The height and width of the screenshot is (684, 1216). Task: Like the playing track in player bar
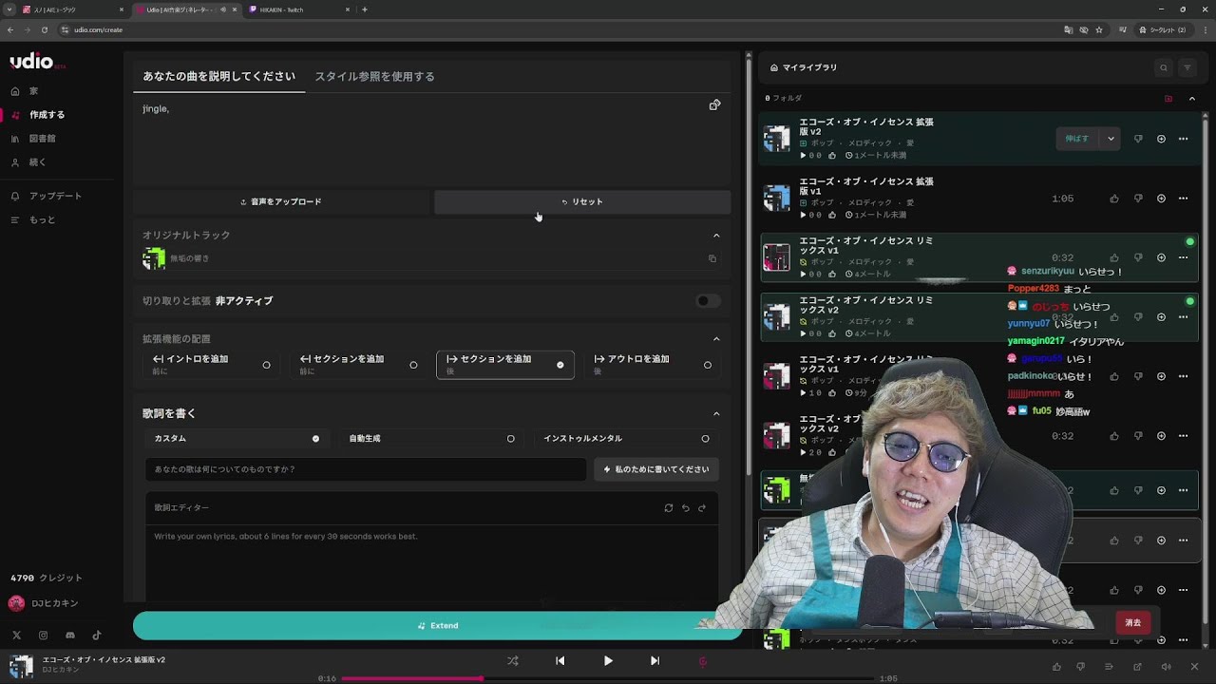1056,667
